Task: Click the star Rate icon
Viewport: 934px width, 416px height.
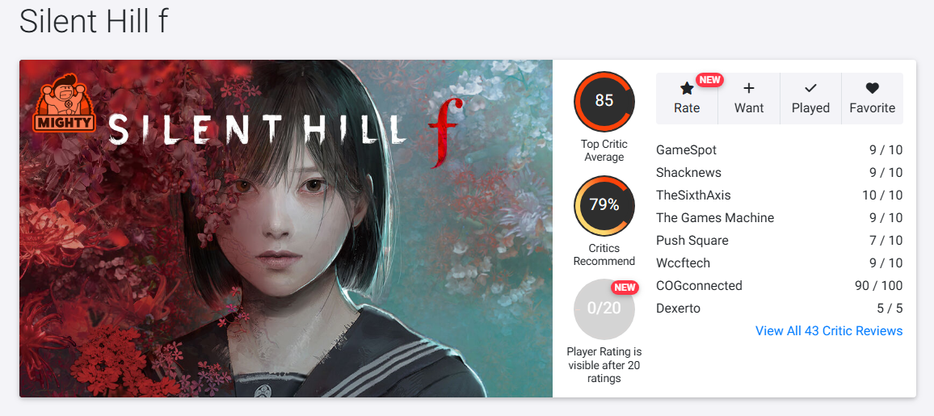Action: click(687, 89)
